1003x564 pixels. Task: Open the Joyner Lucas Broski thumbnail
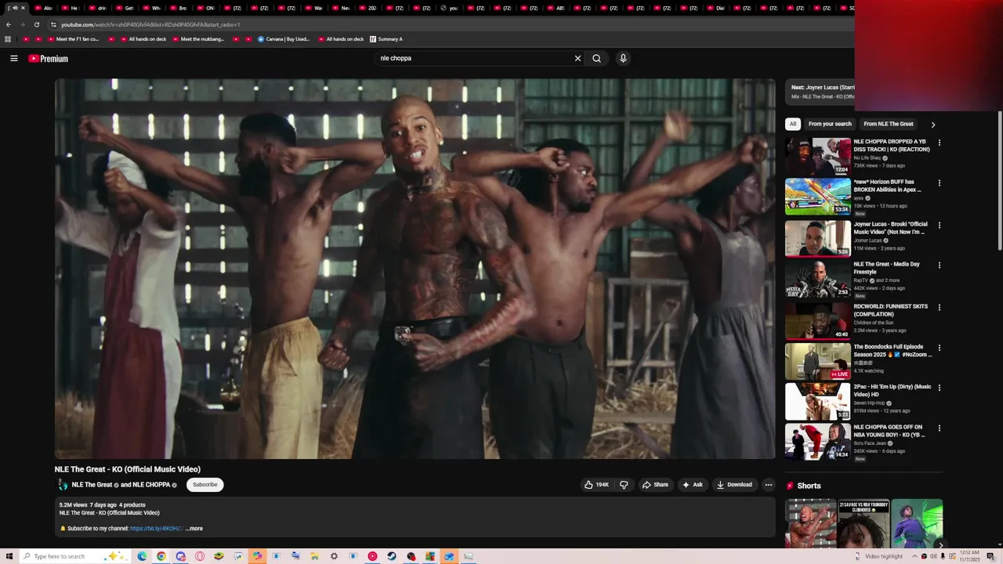818,239
